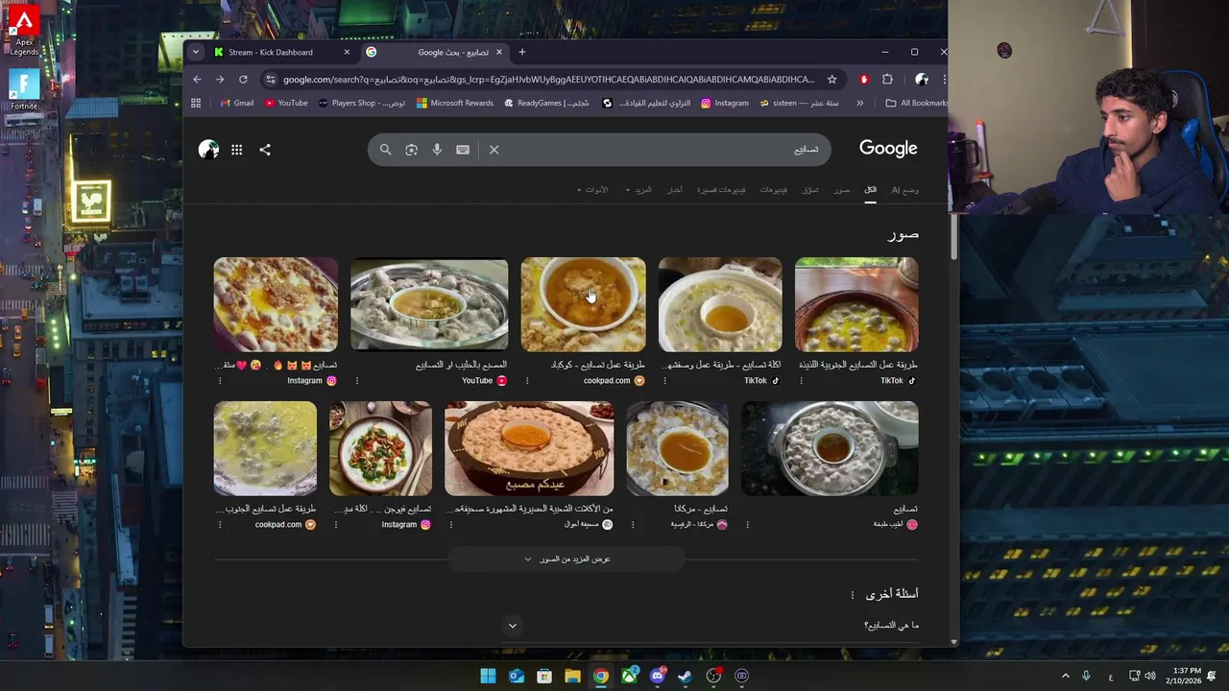This screenshot has height=691, width=1229.
Task: Click the Google search magnifier icon
Action: [385, 150]
